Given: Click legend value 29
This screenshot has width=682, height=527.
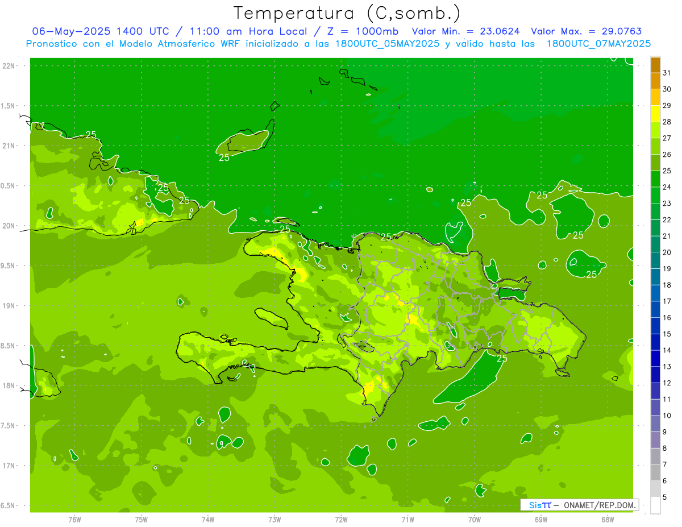Looking at the screenshot, I should 667,105.
